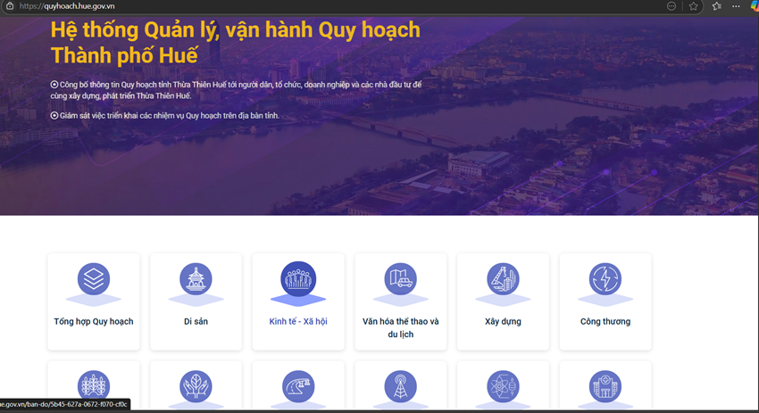Go to the Di sản category
759x413 pixels.
[196, 322]
